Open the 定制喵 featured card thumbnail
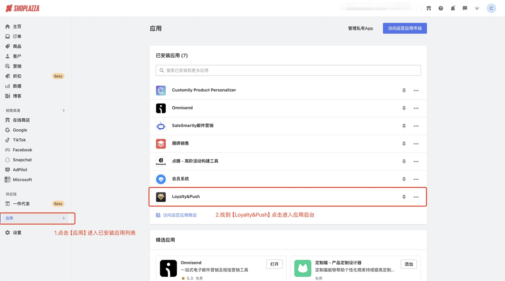Image resolution: width=505 pixels, height=281 pixels. [x=303, y=268]
